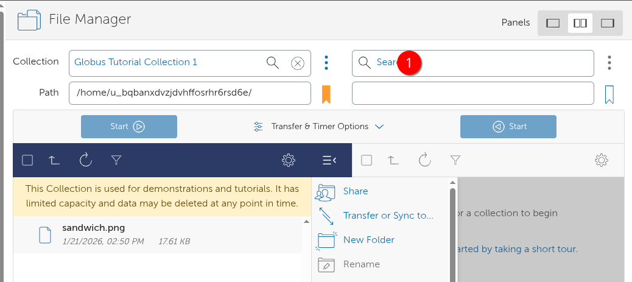This screenshot has width=632, height=282.
Task: Start transfer from the left panel
Action: (x=129, y=127)
